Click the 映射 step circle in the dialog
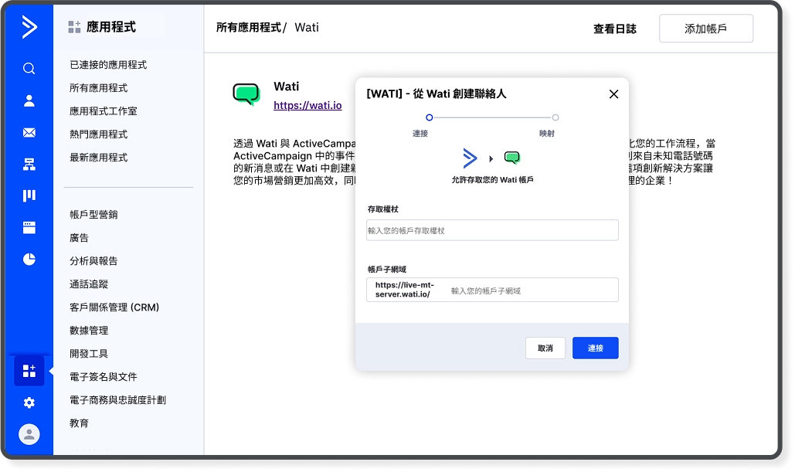This screenshot has height=472, width=795. click(x=555, y=117)
